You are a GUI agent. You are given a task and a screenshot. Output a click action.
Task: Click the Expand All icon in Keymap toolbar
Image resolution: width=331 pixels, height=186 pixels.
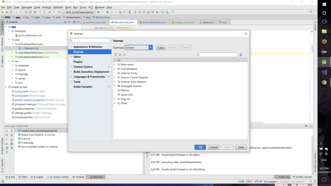pyautogui.click(x=116, y=55)
